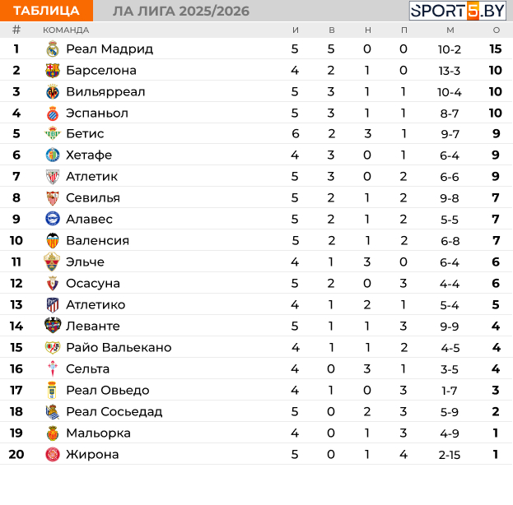Click the Atletico Madrid striped crest

click(53, 305)
